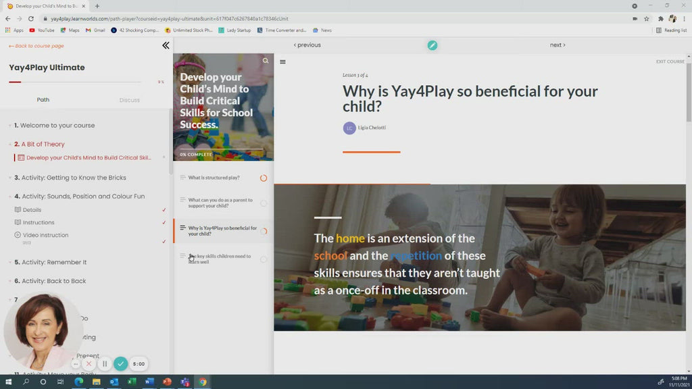Toggle completion circle for What can you do as parent
The image size is (692, 389).
click(x=264, y=203)
